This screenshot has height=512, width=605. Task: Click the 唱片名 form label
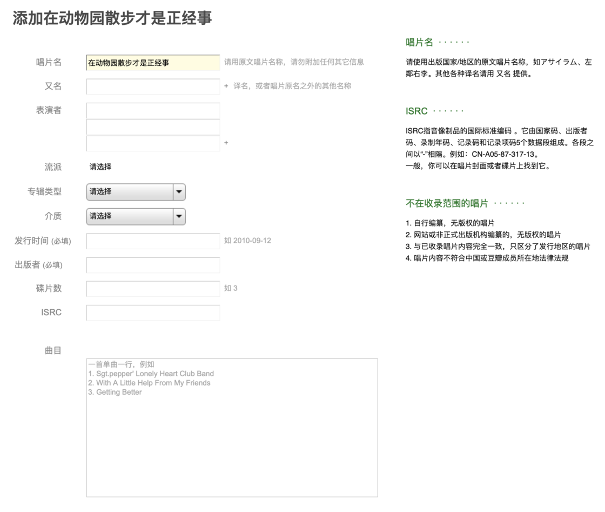pos(49,62)
